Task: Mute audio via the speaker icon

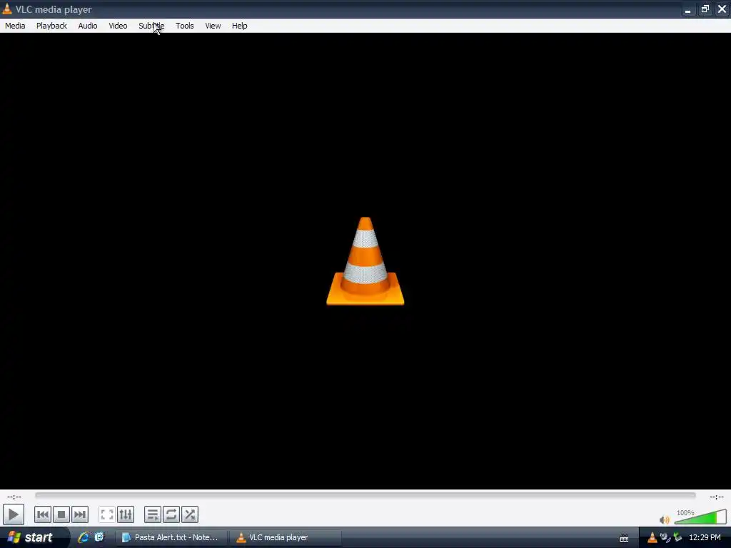Action: click(x=665, y=519)
